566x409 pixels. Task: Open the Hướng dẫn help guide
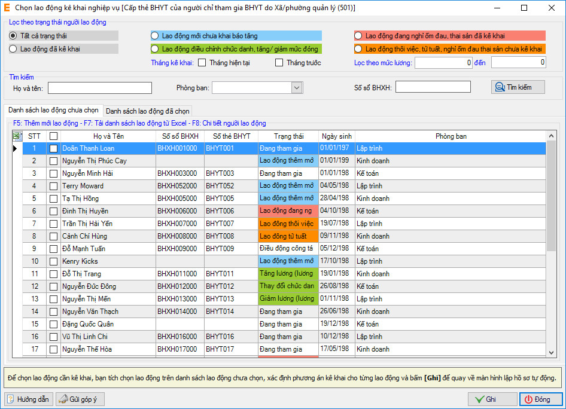pos(28,399)
